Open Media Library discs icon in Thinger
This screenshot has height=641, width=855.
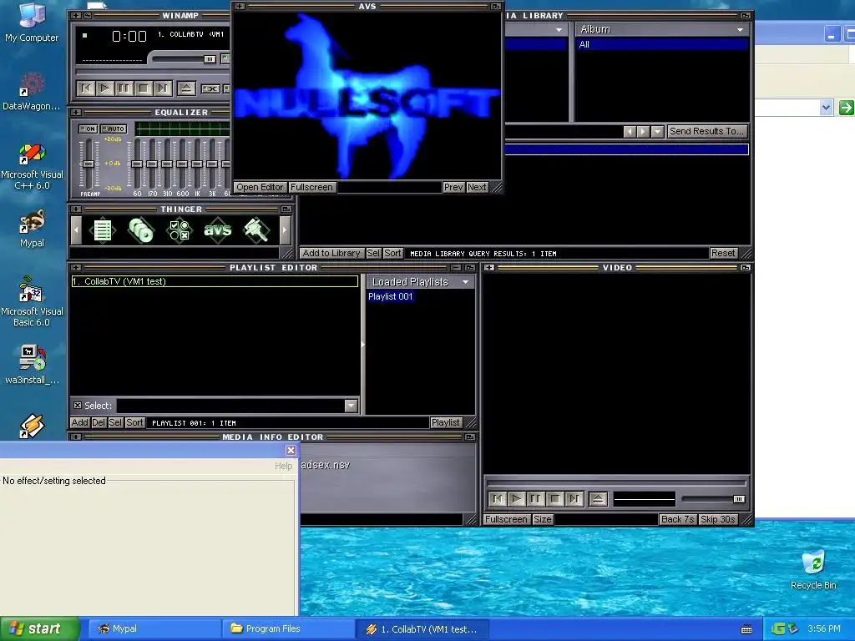point(140,230)
